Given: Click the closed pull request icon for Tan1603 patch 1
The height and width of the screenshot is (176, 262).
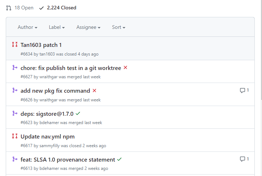Looking at the screenshot, I should [15, 44].
